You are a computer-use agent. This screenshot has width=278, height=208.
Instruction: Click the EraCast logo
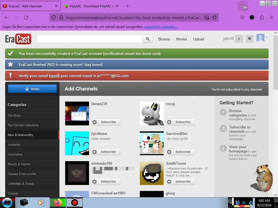[x=18, y=39]
